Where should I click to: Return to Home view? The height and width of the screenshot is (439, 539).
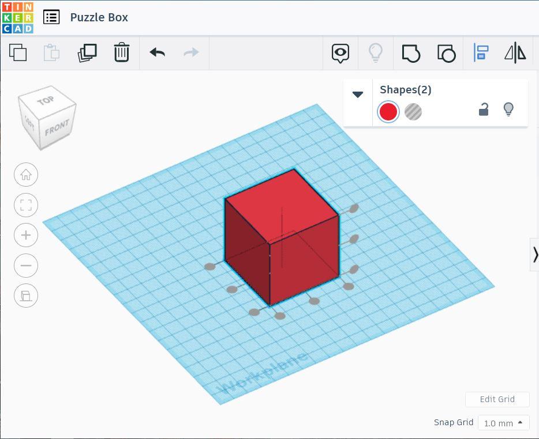(26, 175)
